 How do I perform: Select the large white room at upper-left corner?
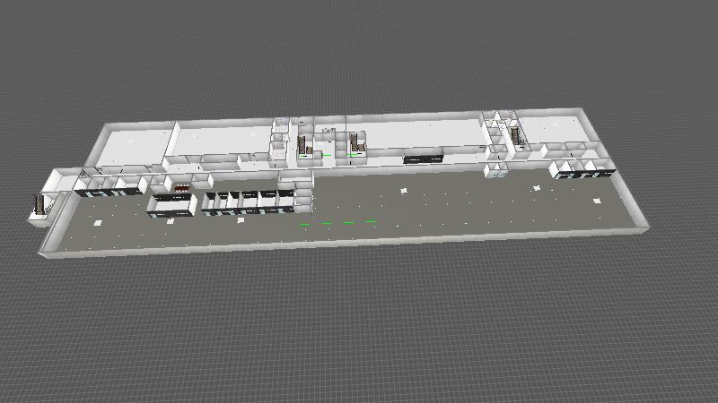pos(133,144)
